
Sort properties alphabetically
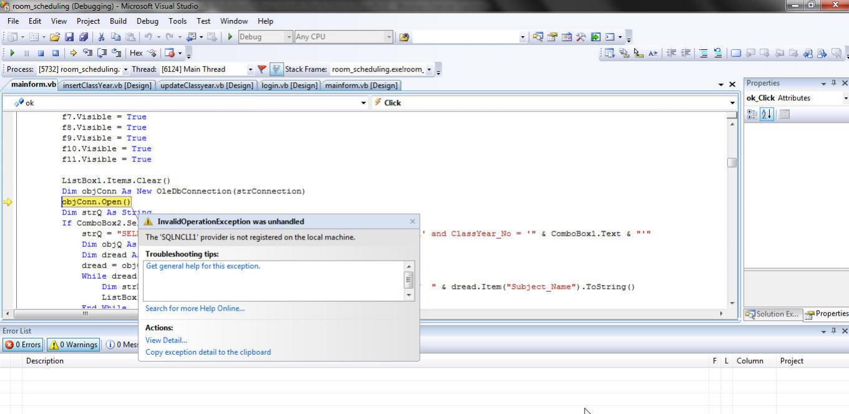[767, 114]
